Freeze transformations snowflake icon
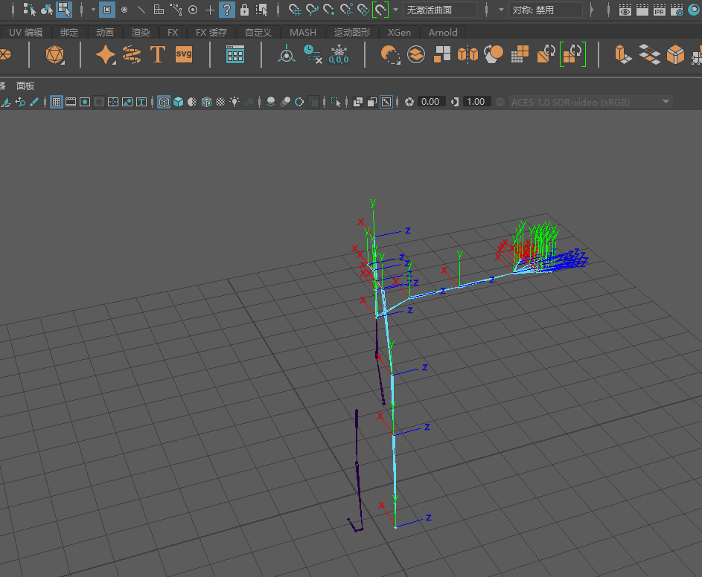The width and height of the screenshot is (702, 577). pos(339,54)
